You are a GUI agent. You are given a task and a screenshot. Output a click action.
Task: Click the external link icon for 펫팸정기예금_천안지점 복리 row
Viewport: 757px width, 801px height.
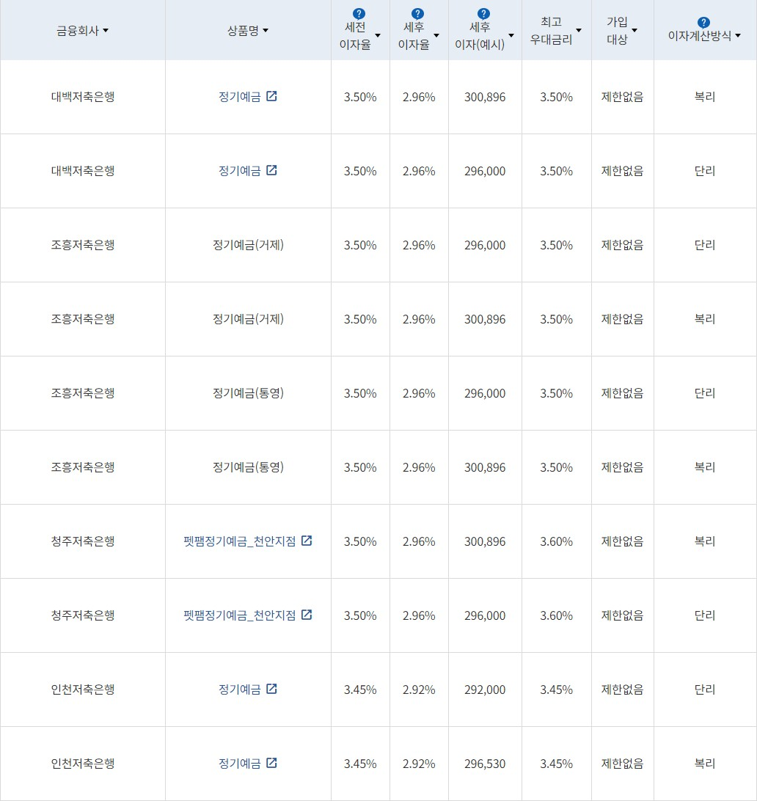click(x=306, y=541)
